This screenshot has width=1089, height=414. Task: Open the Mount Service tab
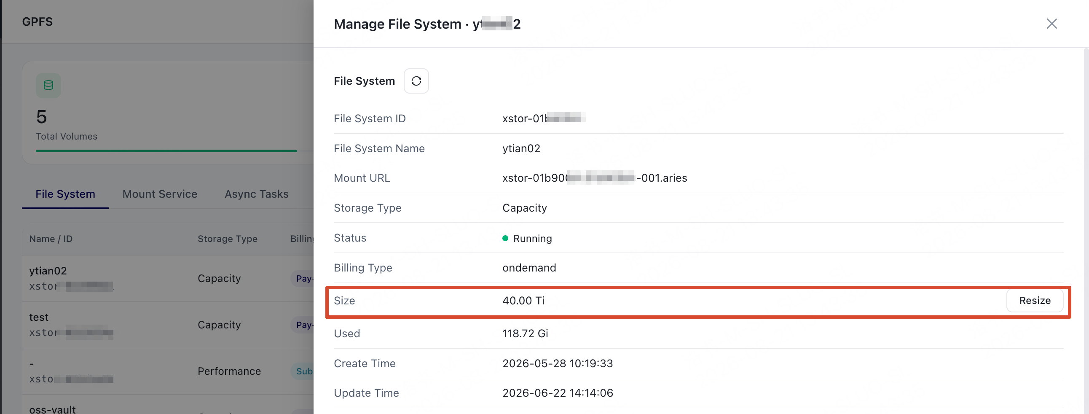[x=160, y=194]
